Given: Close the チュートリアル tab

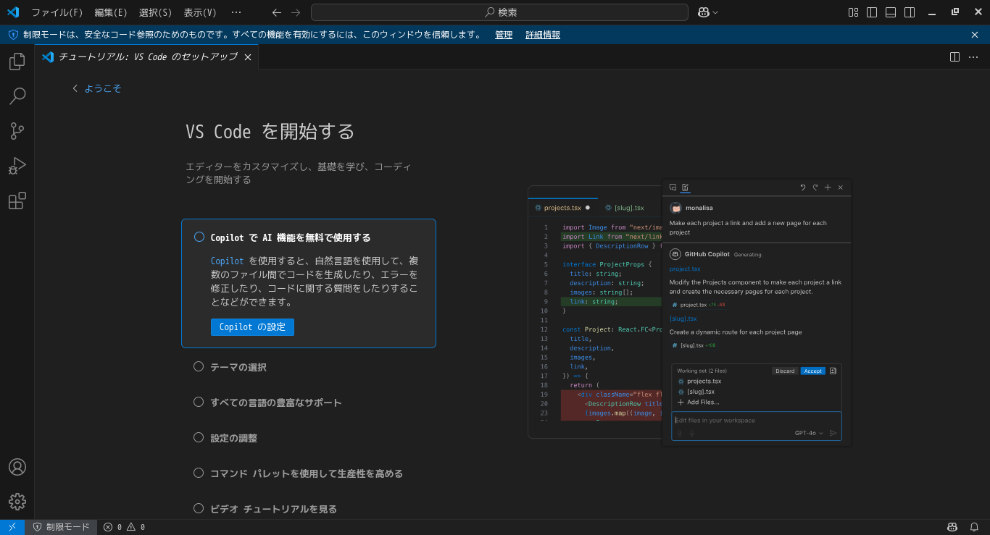Looking at the screenshot, I should click(248, 57).
